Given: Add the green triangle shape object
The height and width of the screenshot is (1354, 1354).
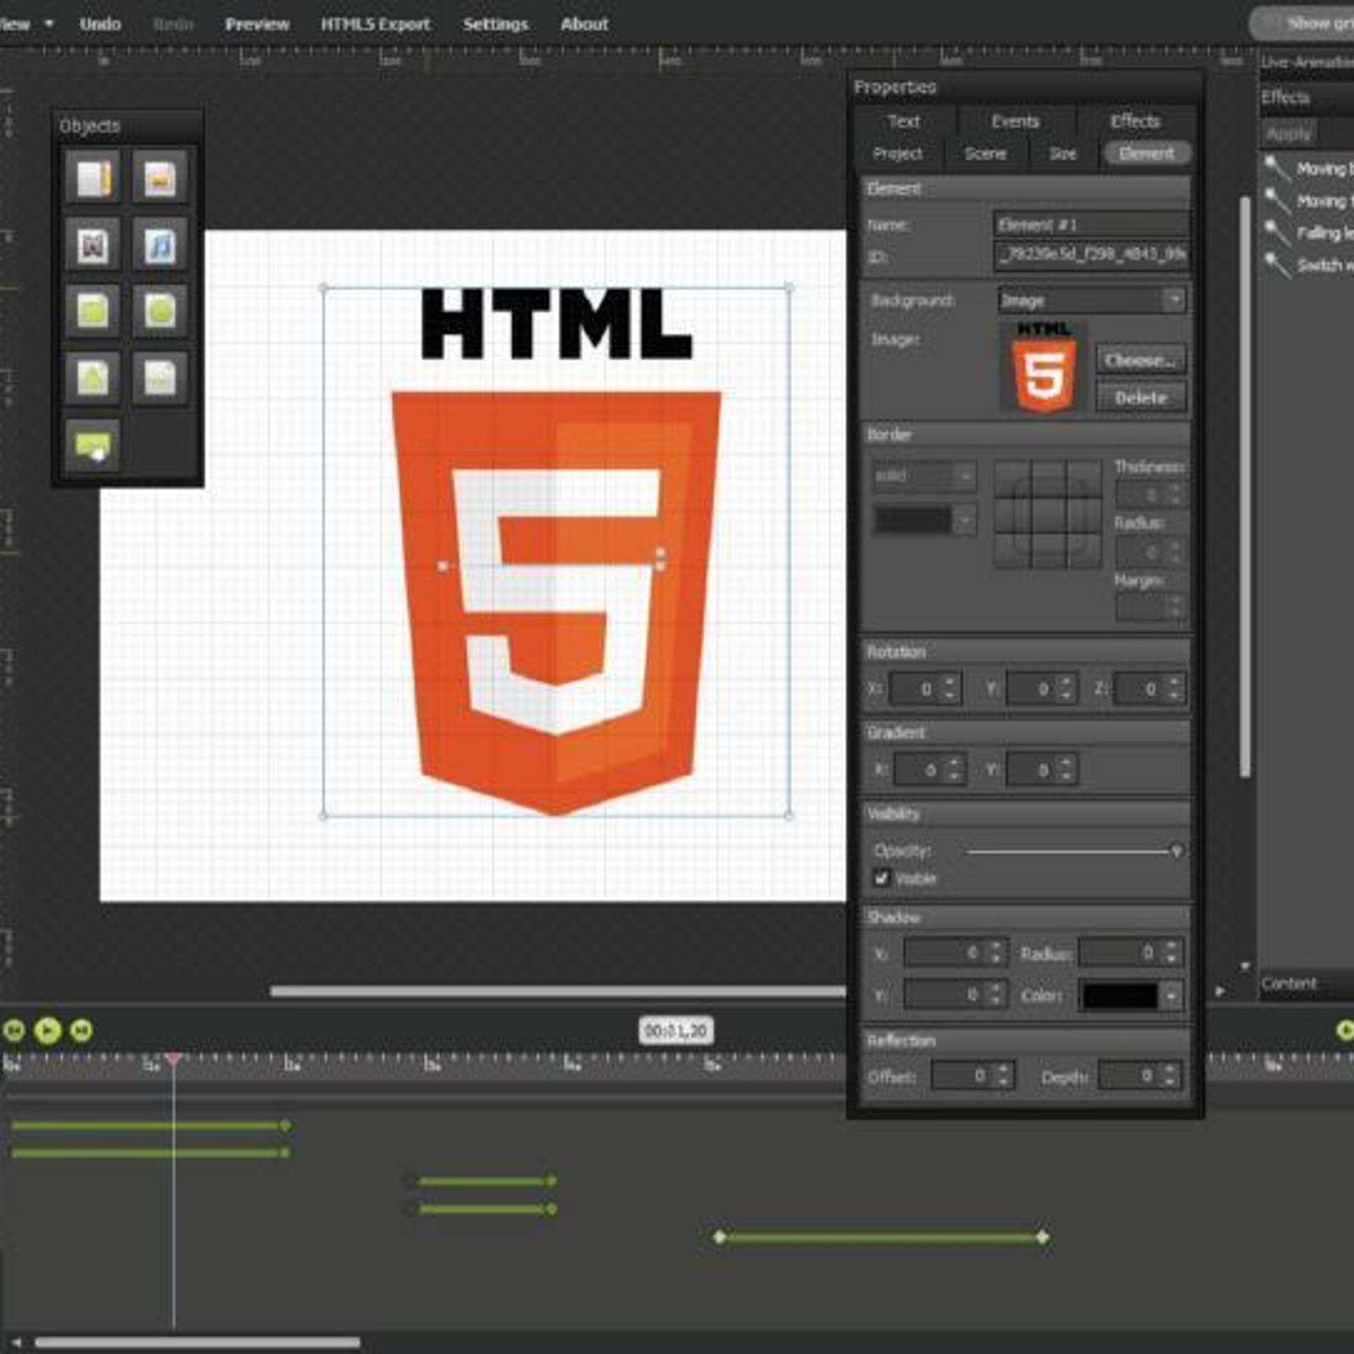Looking at the screenshot, I should coord(93,377).
